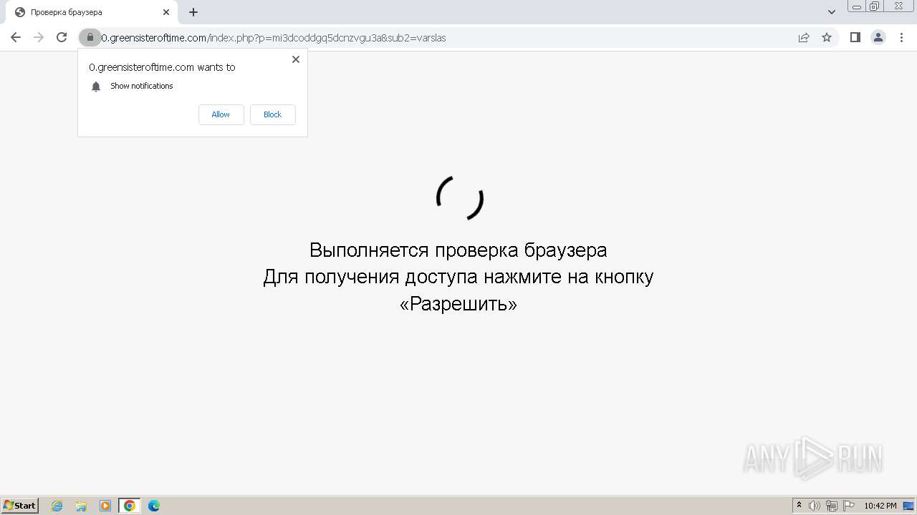Bookmark this page with the star icon
The image size is (917, 515).
point(827,37)
